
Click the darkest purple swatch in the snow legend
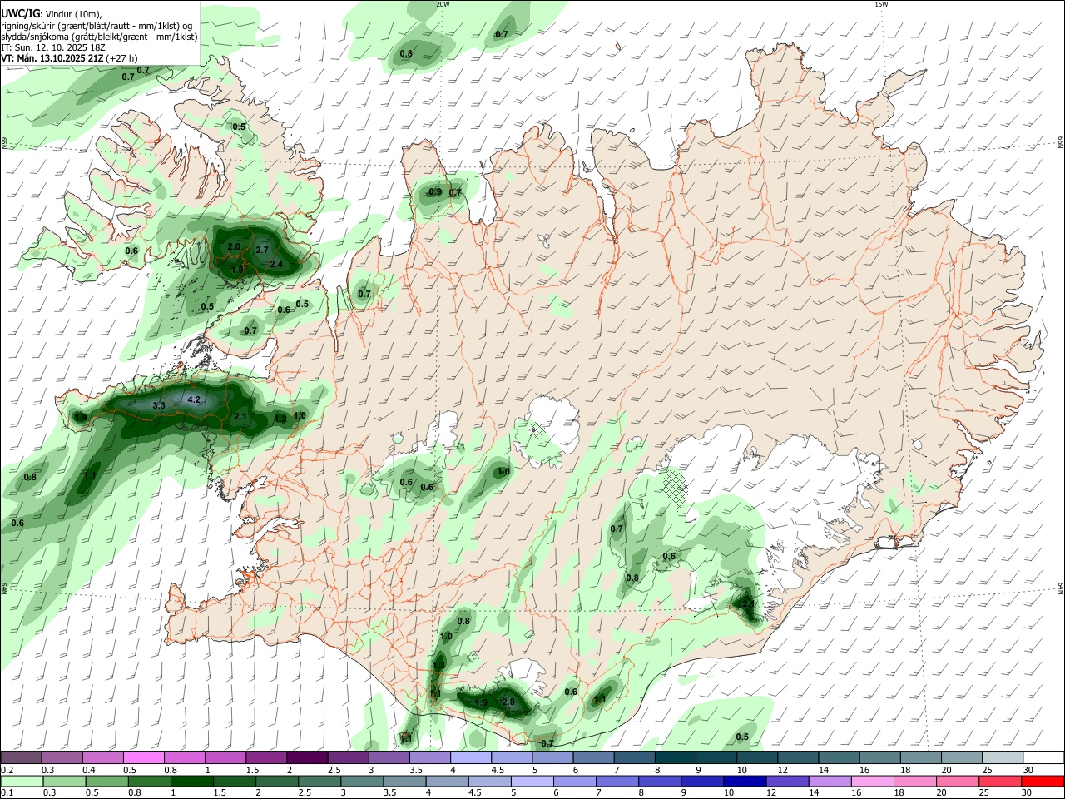tap(306, 757)
